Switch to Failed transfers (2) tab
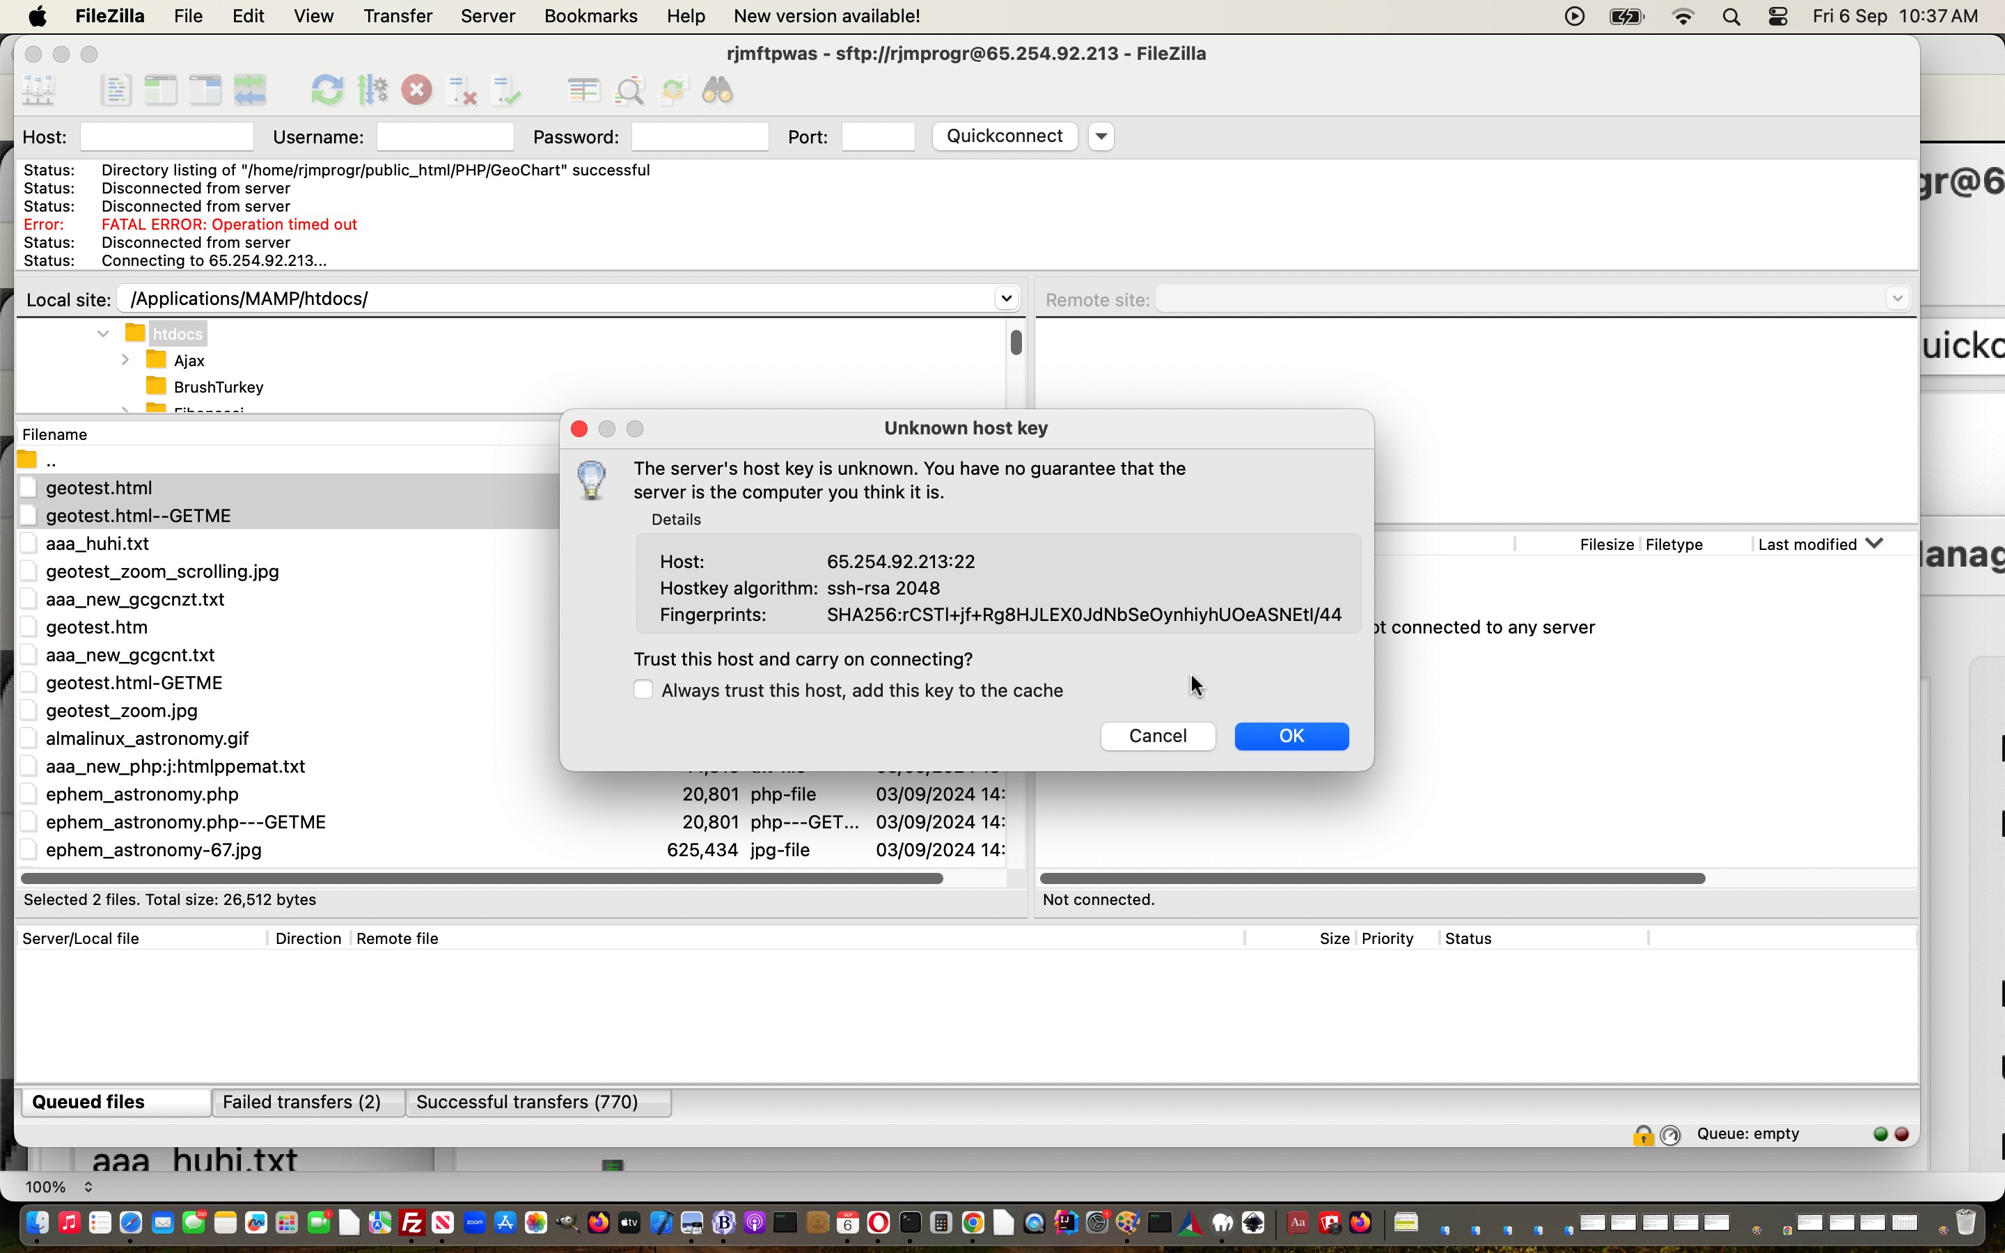Screen dimensions: 2005x1253 click(308, 1102)
